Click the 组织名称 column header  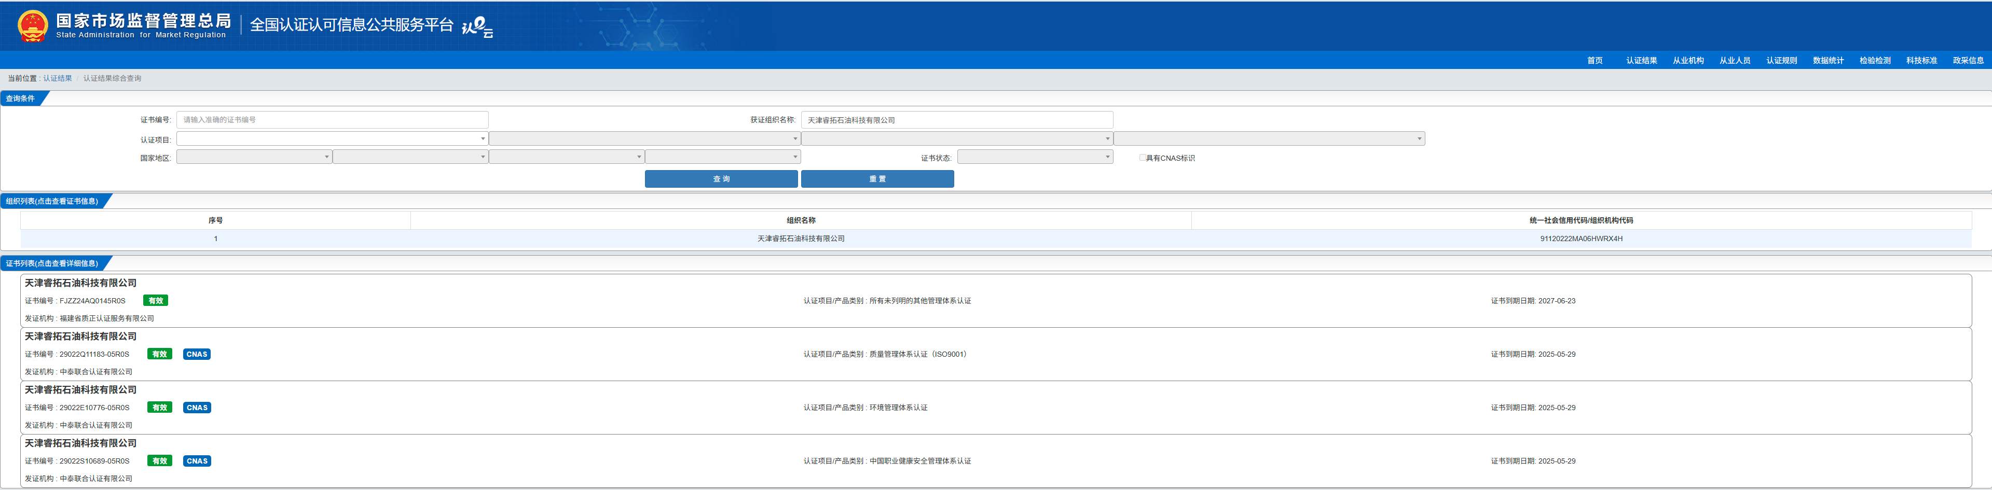[801, 220]
